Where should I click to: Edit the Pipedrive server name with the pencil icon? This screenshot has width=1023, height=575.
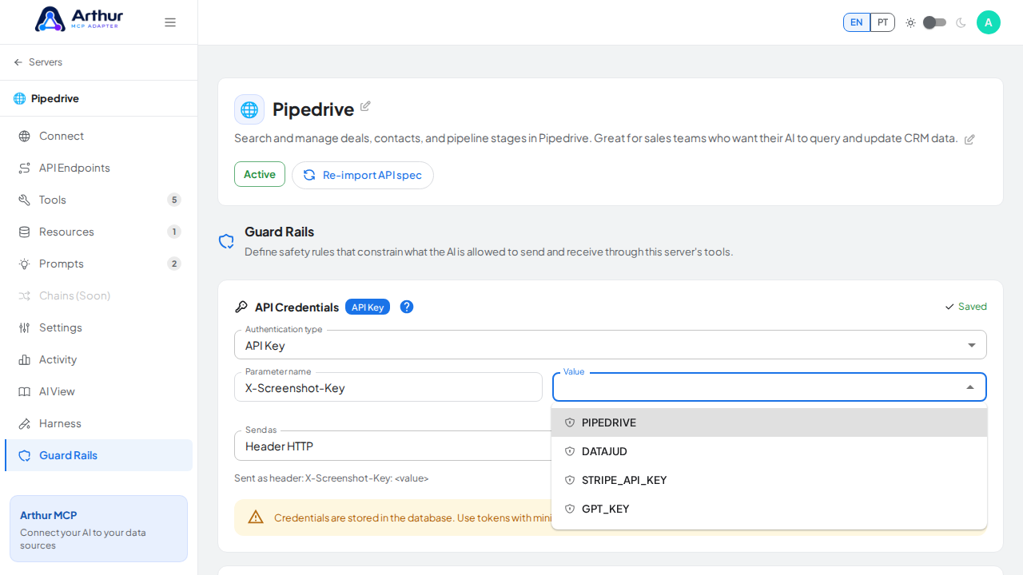tap(365, 106)
